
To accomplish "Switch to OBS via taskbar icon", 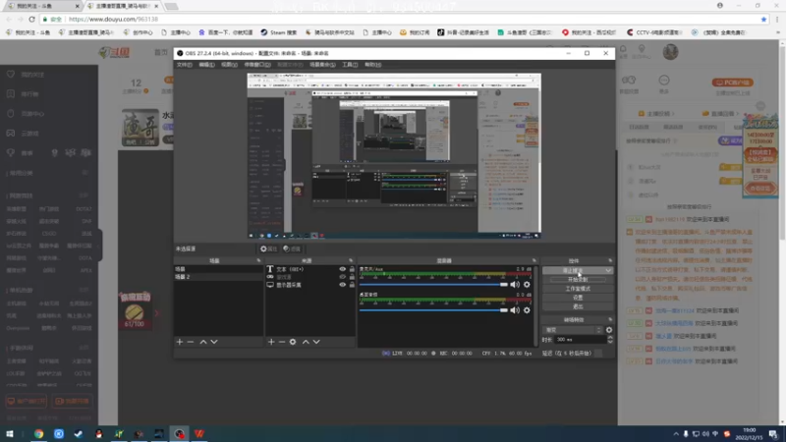I will (179, 434).
